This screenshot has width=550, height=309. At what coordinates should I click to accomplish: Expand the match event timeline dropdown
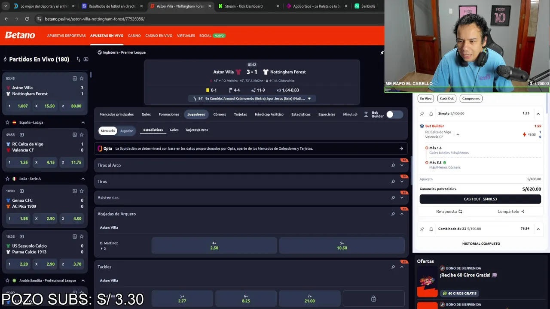coord(309,99)
